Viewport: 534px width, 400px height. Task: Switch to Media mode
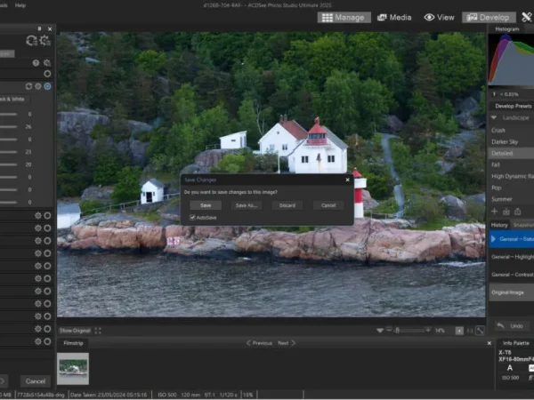click(394, 18)
